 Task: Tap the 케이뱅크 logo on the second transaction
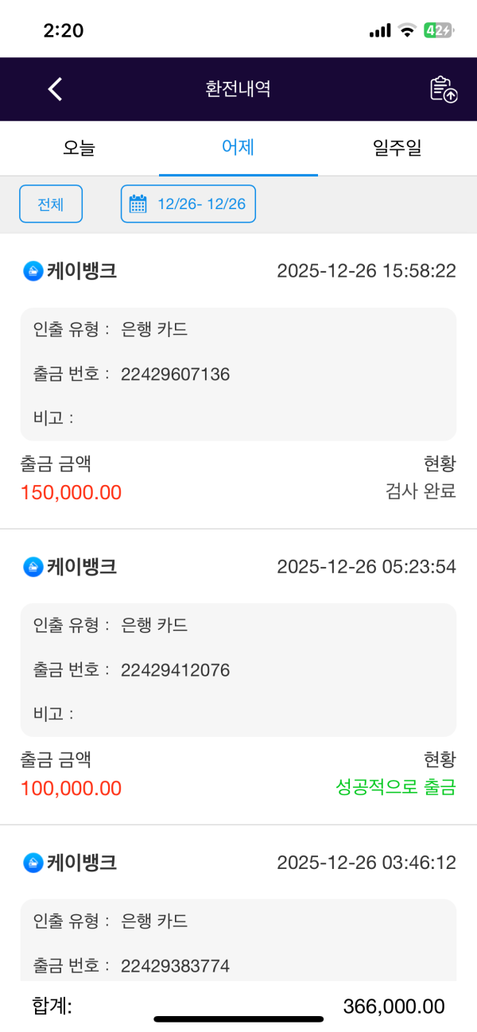point(30,567)
